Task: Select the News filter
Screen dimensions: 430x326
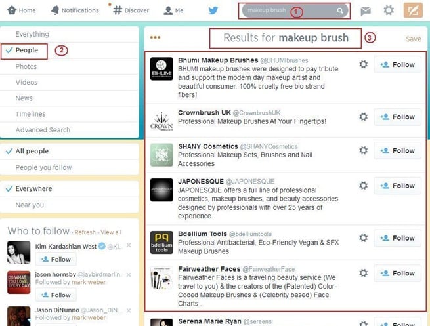Action: coord(70,98)
